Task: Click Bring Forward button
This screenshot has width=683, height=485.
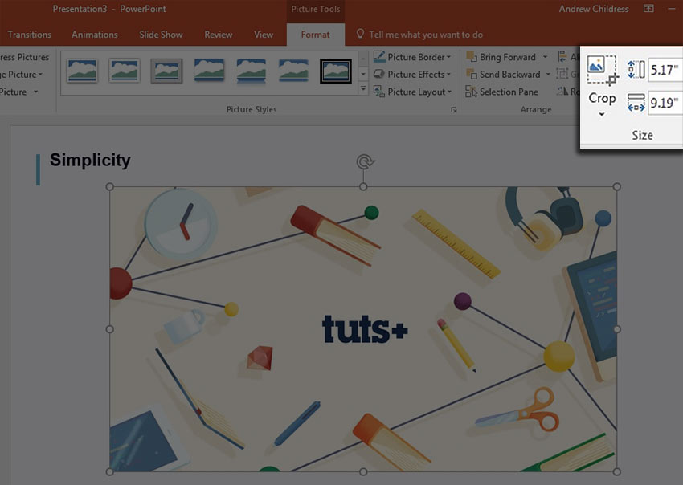Action: (x=508, y=57)
